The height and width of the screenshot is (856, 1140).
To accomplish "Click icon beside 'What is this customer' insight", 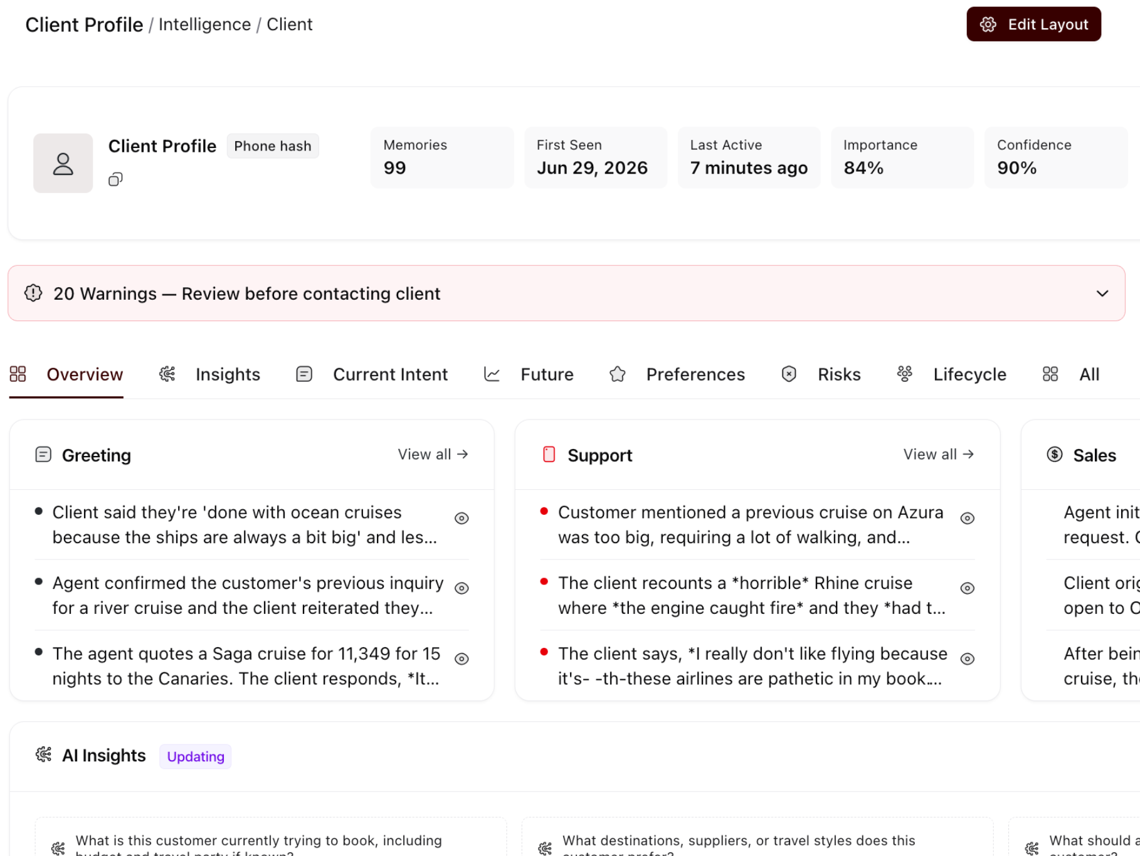I will (x=58, y=848).
